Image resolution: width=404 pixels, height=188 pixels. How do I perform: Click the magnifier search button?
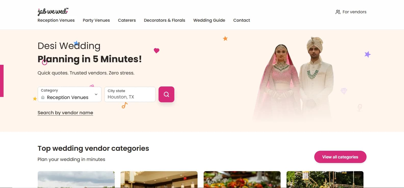tap(166, 94)
